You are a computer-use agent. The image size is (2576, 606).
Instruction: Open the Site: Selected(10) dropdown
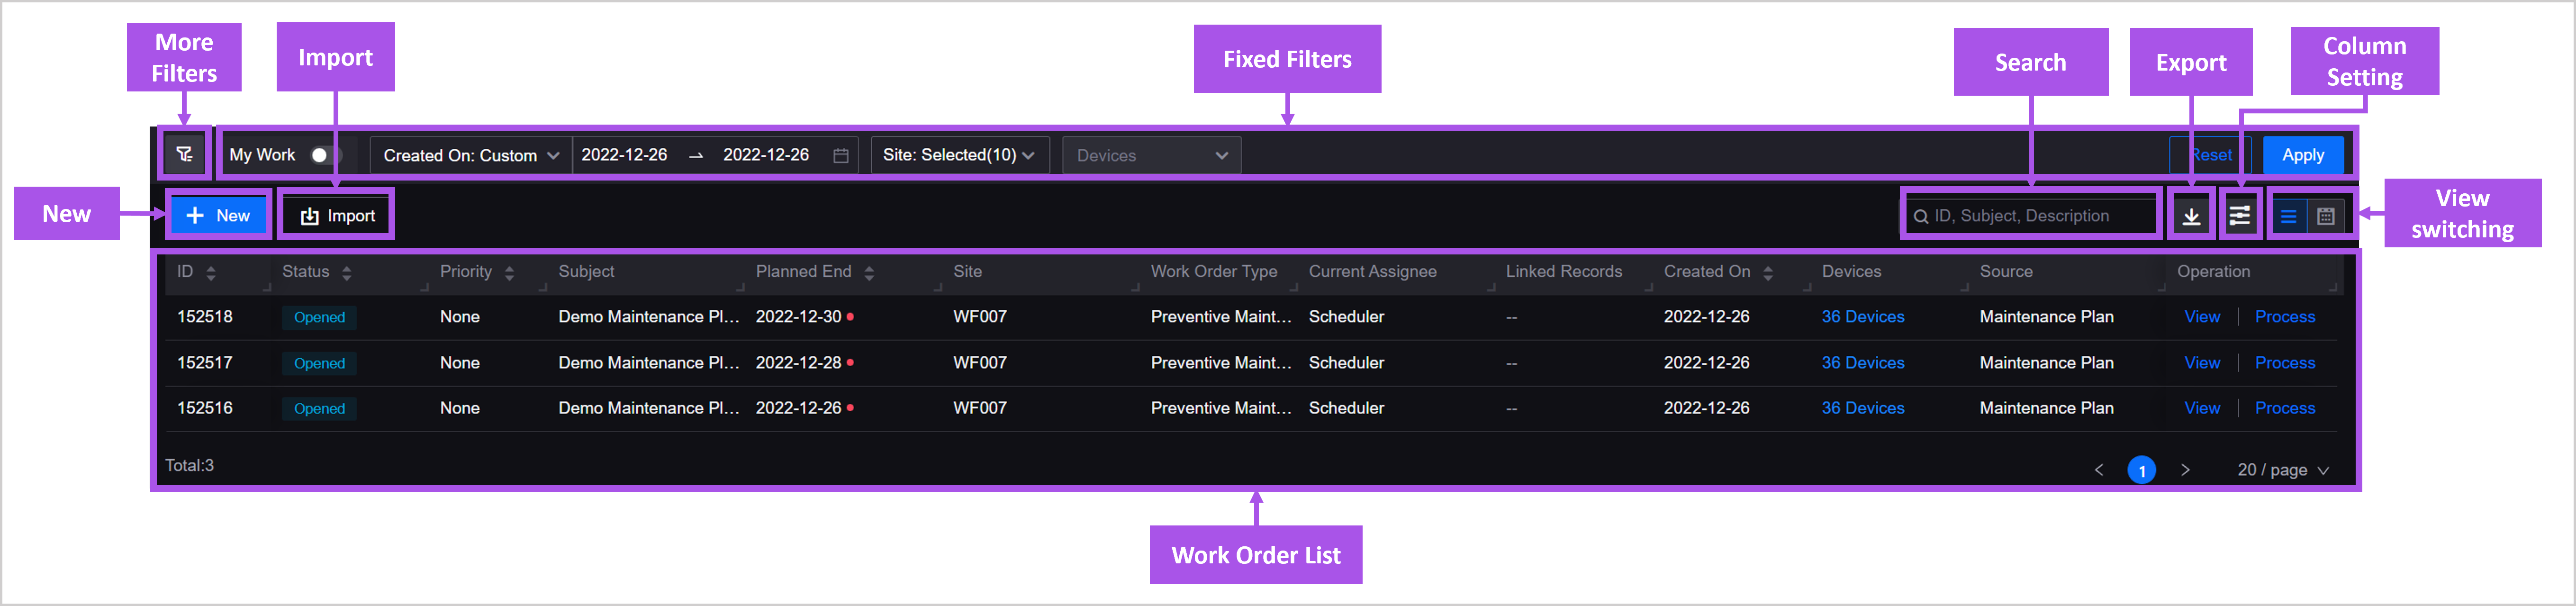click(958, 155)
